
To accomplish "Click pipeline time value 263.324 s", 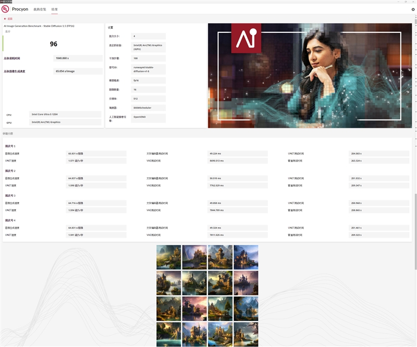I will coord(379,161).
